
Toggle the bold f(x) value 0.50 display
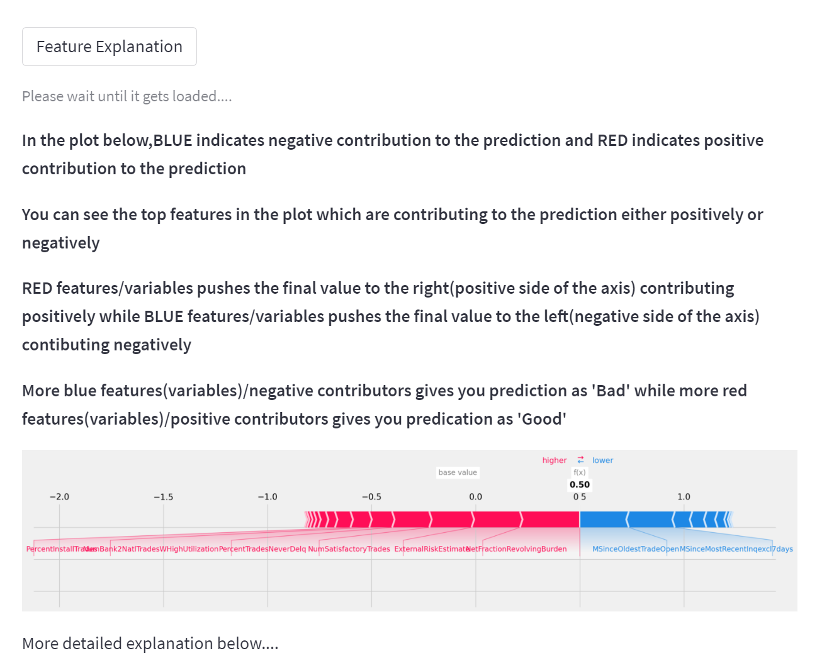tap(578, 484)
